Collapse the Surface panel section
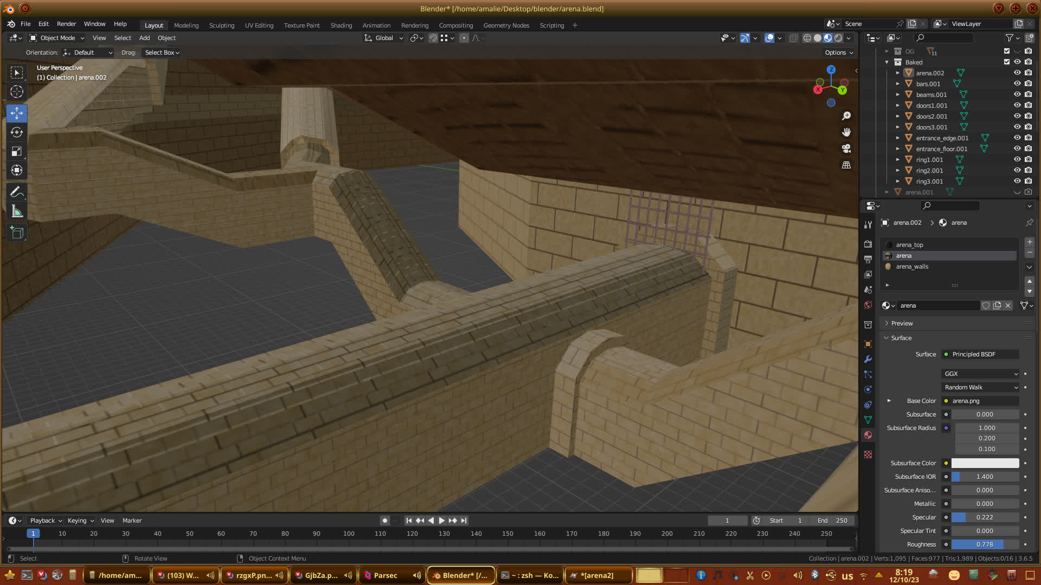This screenshot has width=1041, height=585. tap(901, 338)
